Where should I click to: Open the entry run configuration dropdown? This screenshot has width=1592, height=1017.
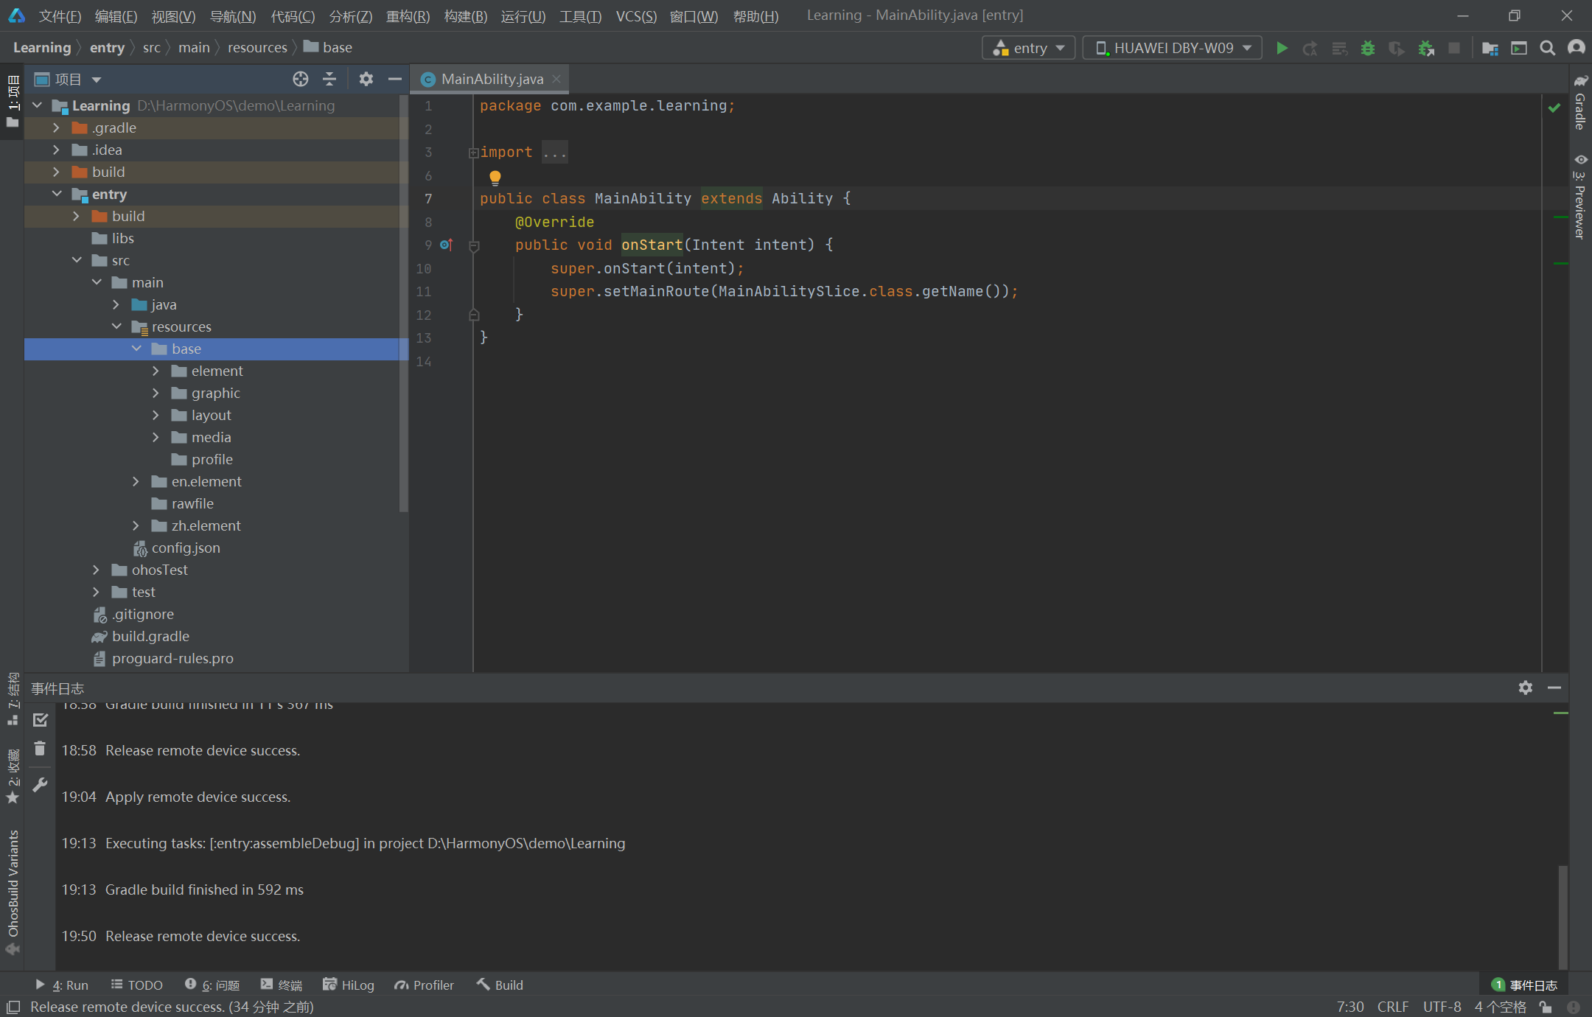(x=1028, y=48)
